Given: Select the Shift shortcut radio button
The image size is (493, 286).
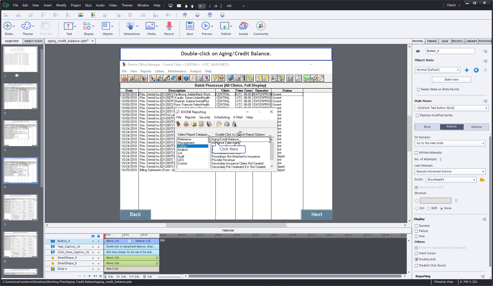Looking at the screenshot, I should 429,208.
